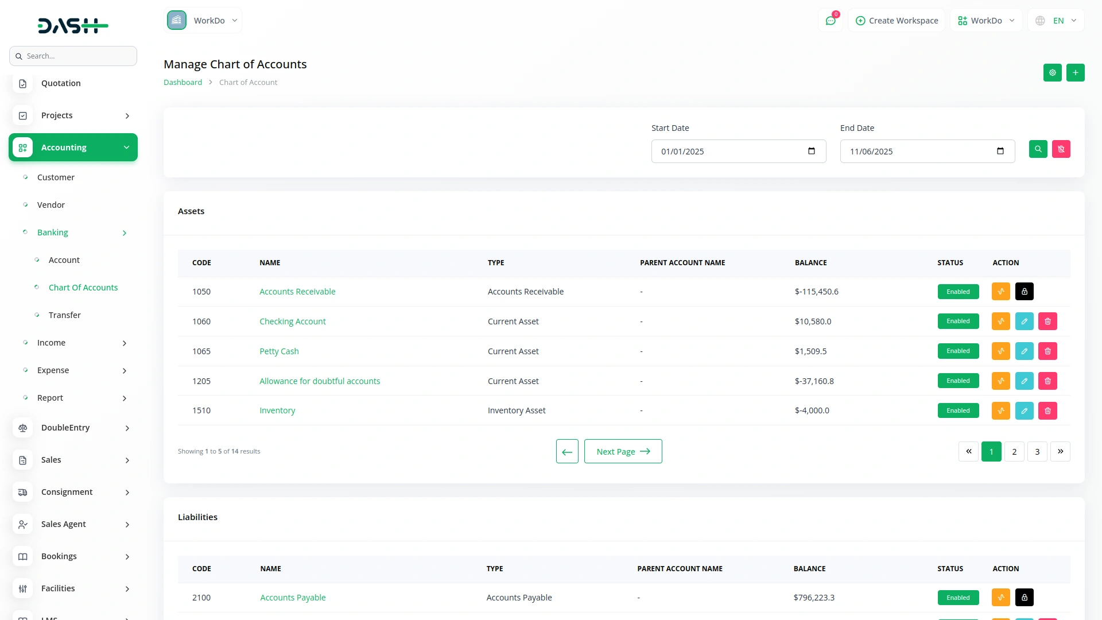Click the Next Page button

pyautogui.click(x=623, y=452)
